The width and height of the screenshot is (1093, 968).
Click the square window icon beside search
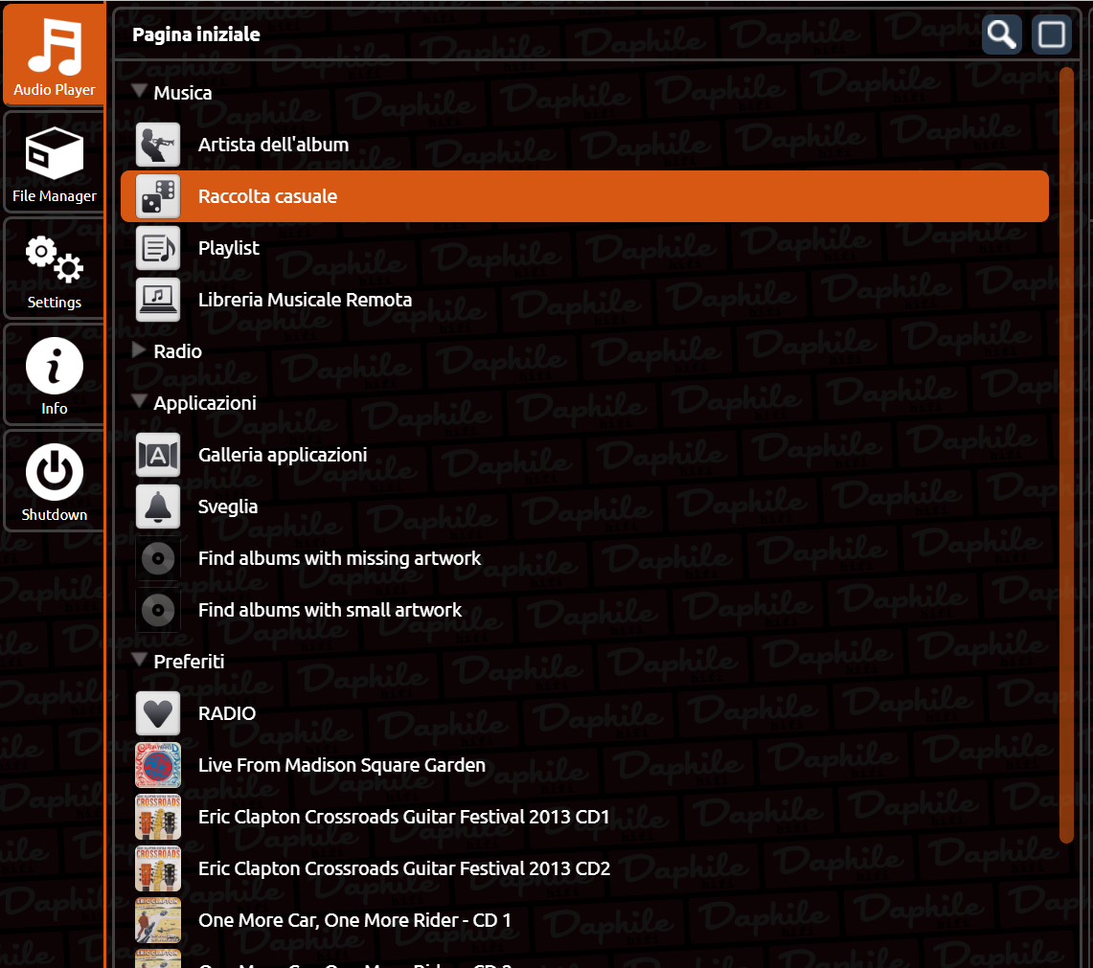[x=1051, y=34]
